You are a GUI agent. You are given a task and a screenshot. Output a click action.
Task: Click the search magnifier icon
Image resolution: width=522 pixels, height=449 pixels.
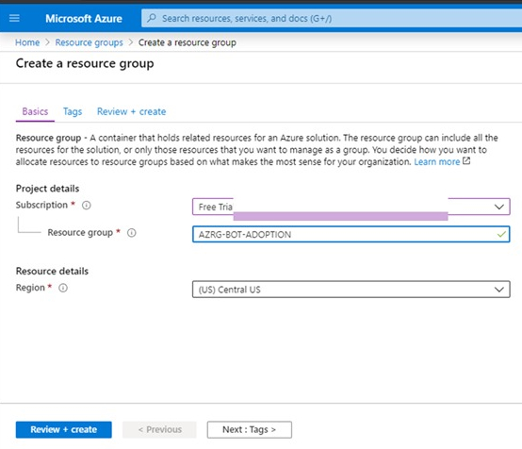(x=152, y=18)
